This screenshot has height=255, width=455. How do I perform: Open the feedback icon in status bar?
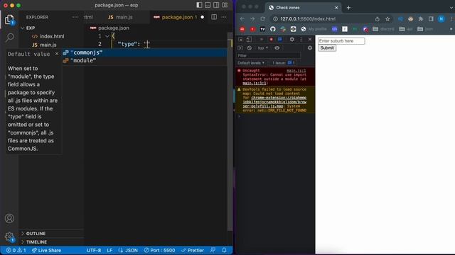[213, 250]
